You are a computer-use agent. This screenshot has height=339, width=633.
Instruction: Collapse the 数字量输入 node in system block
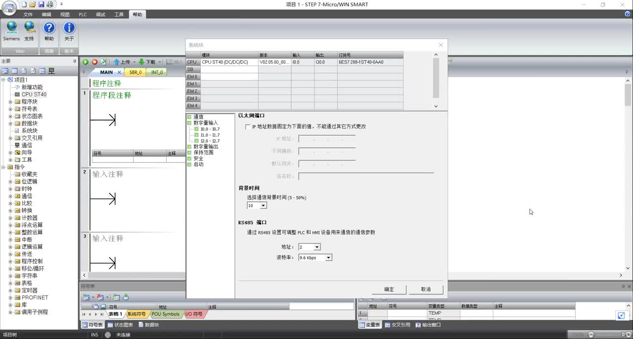pos(189,123)
